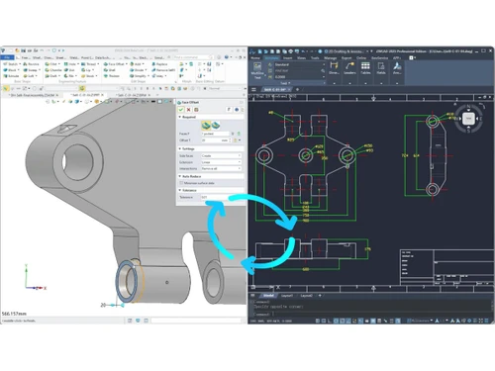Click the Offset T value field

(214, 140)
